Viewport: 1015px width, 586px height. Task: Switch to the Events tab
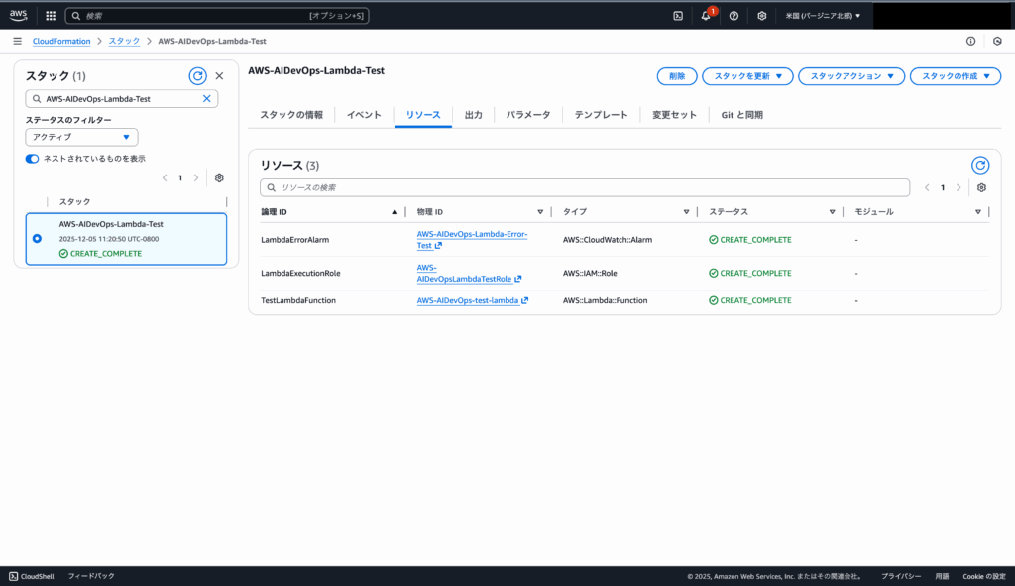(364, 115)
